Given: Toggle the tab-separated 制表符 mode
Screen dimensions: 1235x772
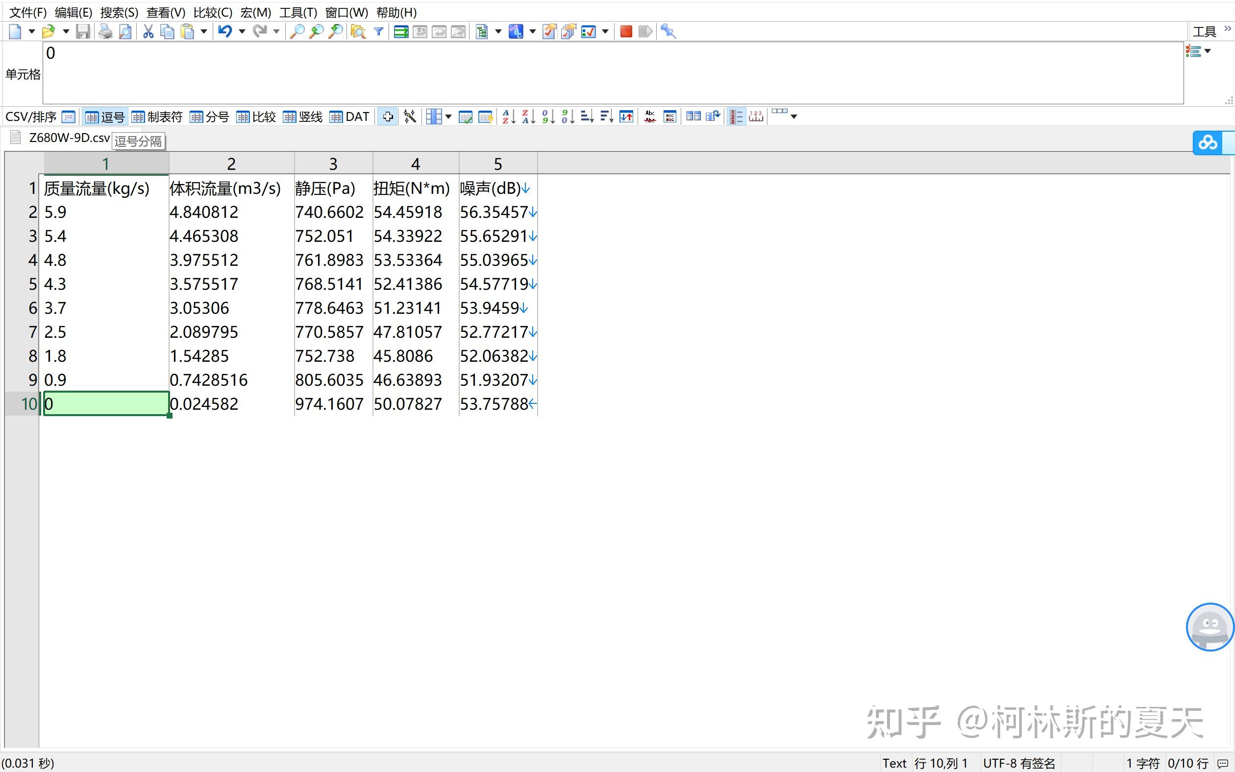Looking at the screenshot, I should click(x=157, y=117).
